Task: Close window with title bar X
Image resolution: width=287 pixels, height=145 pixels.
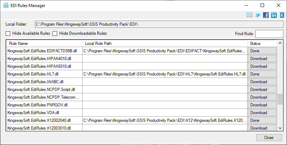Action: point(279,5)
